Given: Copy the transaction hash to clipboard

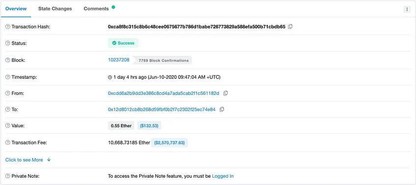Looking at the screenshot, I should (290, 26).
